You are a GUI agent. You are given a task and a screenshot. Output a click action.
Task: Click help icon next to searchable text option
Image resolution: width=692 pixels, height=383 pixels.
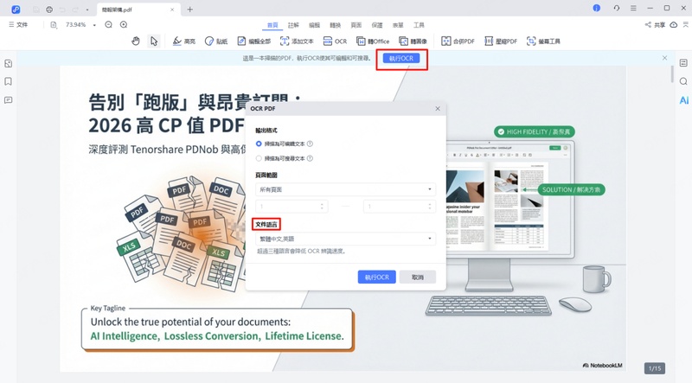point(310,158)
